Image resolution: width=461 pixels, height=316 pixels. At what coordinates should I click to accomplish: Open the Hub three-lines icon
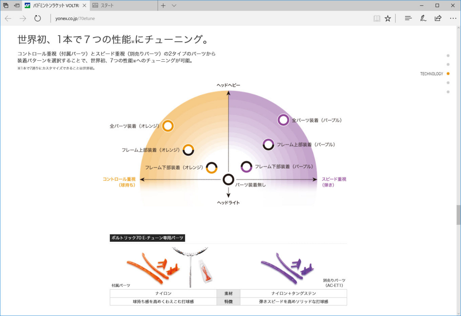(408, 18)
